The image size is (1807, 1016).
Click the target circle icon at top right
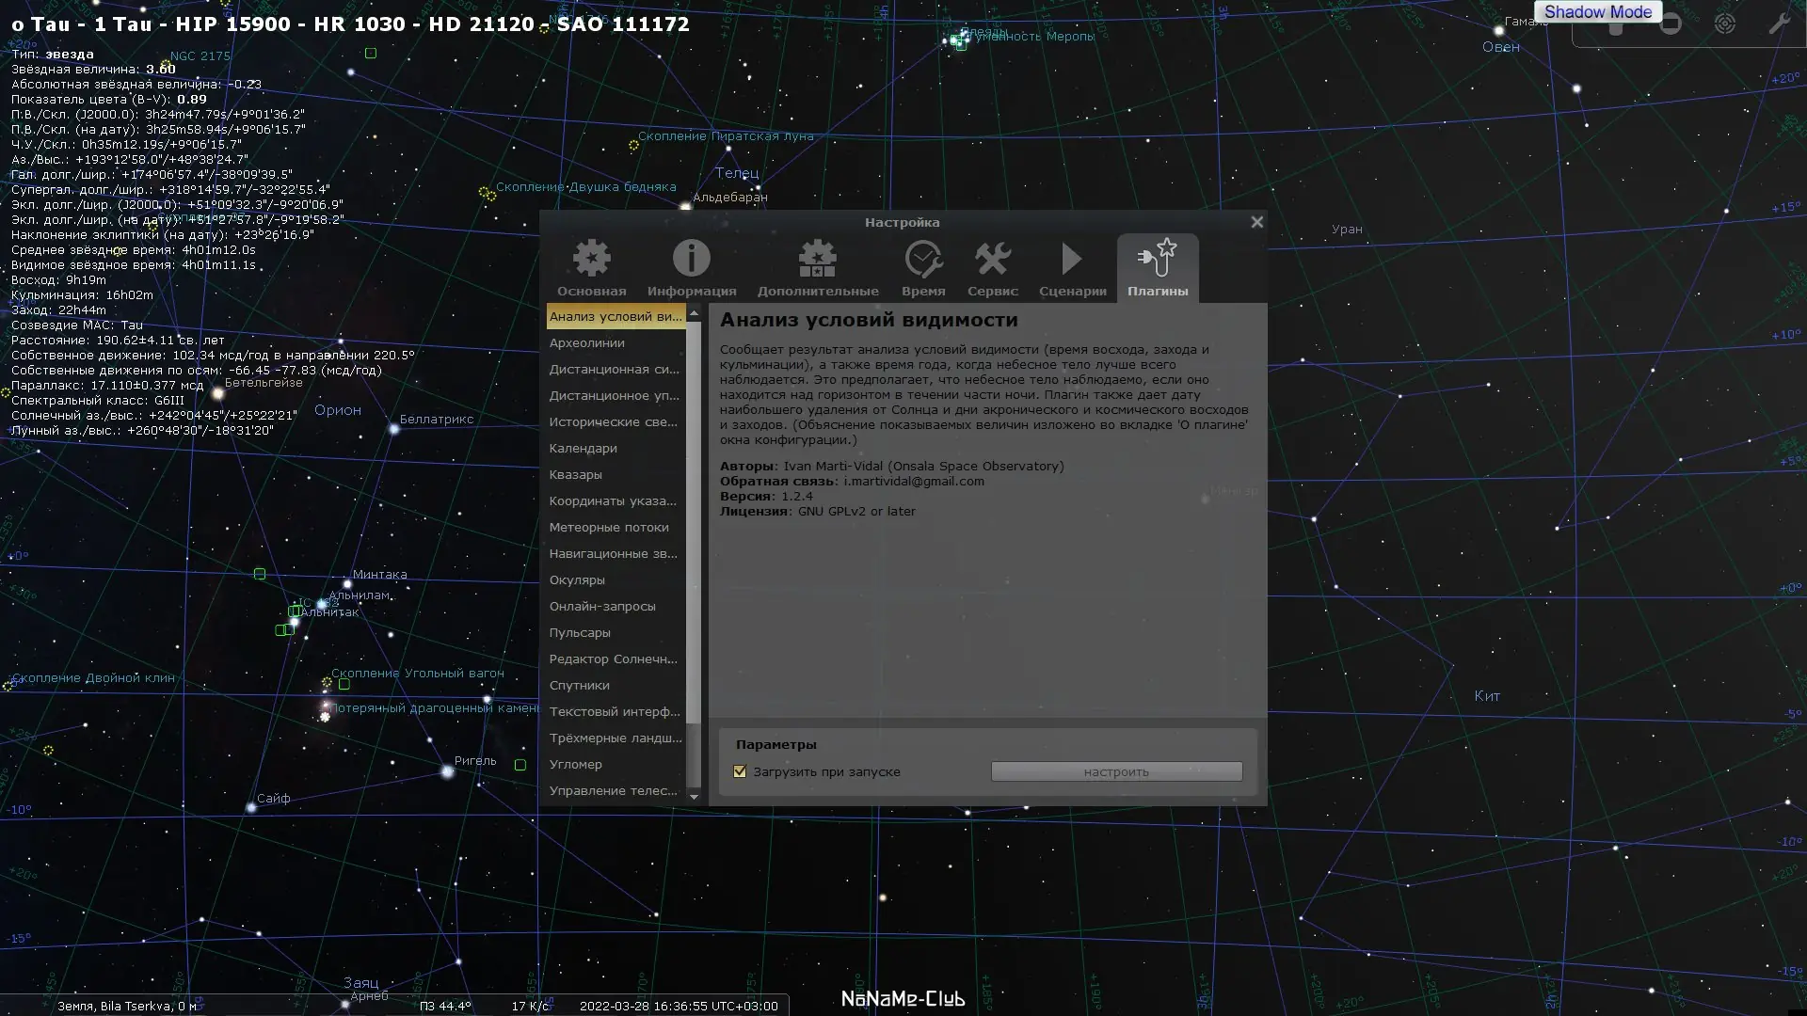pyautogui.click(x=1724, y=24)
